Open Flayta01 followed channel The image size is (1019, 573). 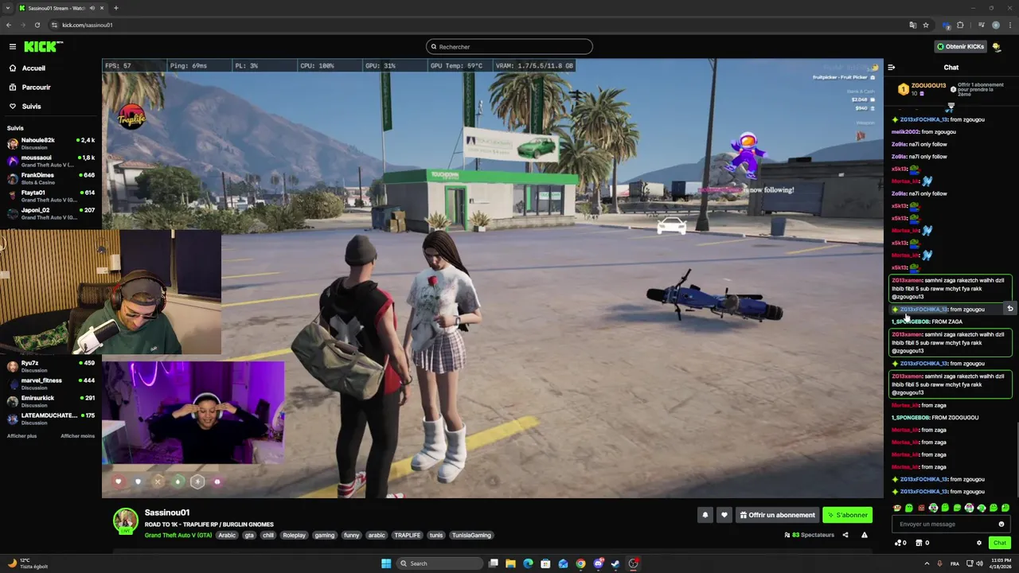coord(51,197)
